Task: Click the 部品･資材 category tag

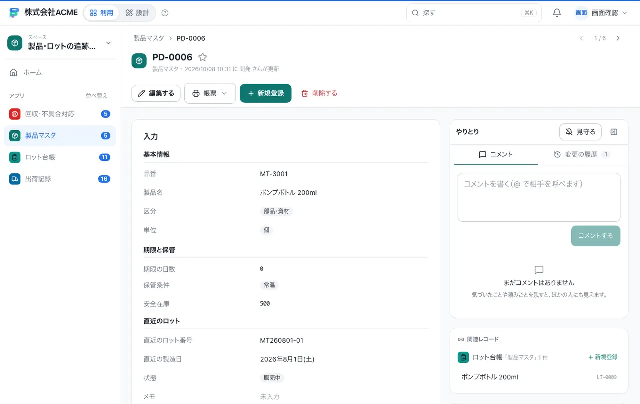Action: pyautogui.click(x=276, y=211)
